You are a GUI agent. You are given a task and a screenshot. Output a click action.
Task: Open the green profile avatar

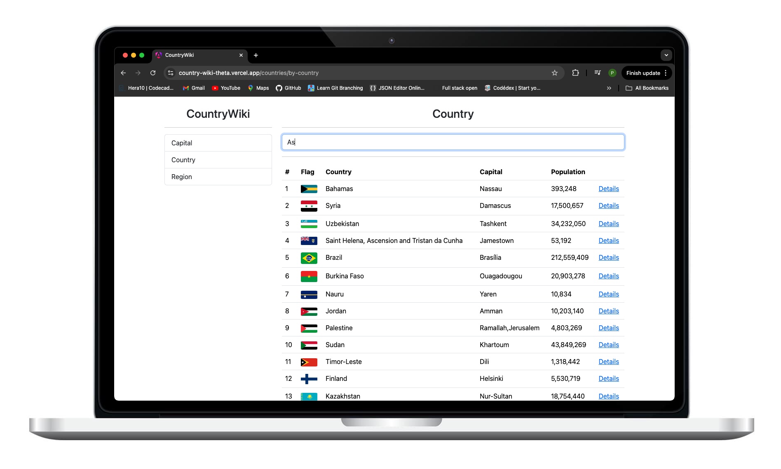point(612,73)
